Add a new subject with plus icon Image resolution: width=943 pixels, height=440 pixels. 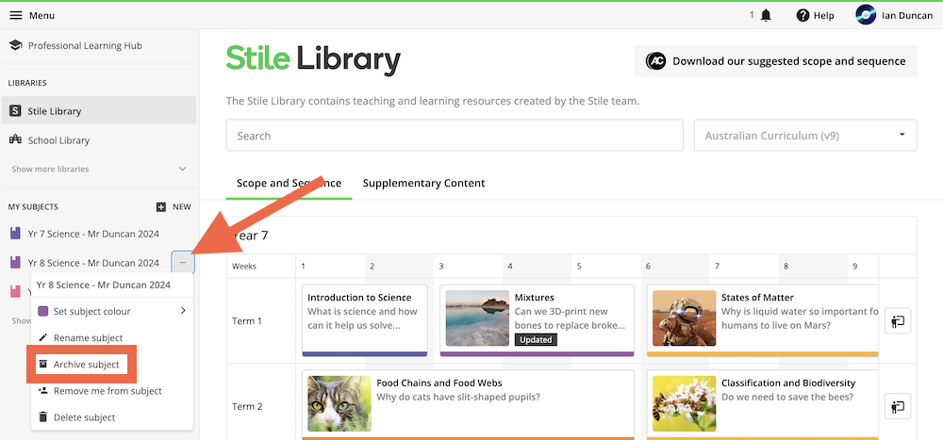click(161, 206)
